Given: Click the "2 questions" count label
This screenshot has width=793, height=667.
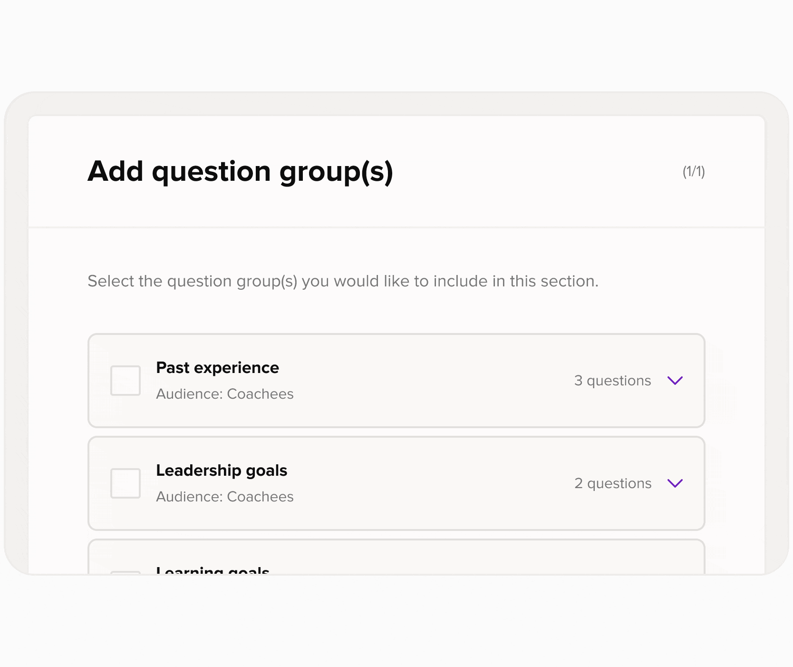Looking at the screenshot, I should [x=613, y=483].
